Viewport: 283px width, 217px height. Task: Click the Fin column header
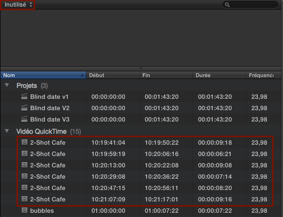pos(166,75)
